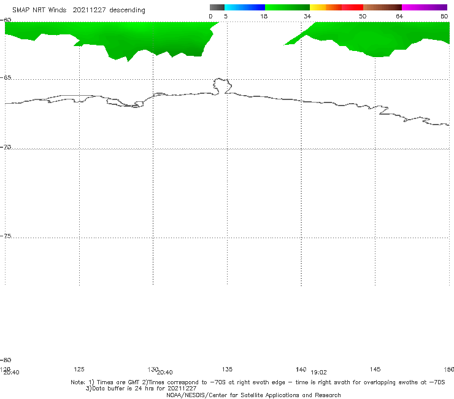The width and height of the screenshot is (454, 399).
Task: Click the word 'descending' in the title
Action: [x=127, y=10]
